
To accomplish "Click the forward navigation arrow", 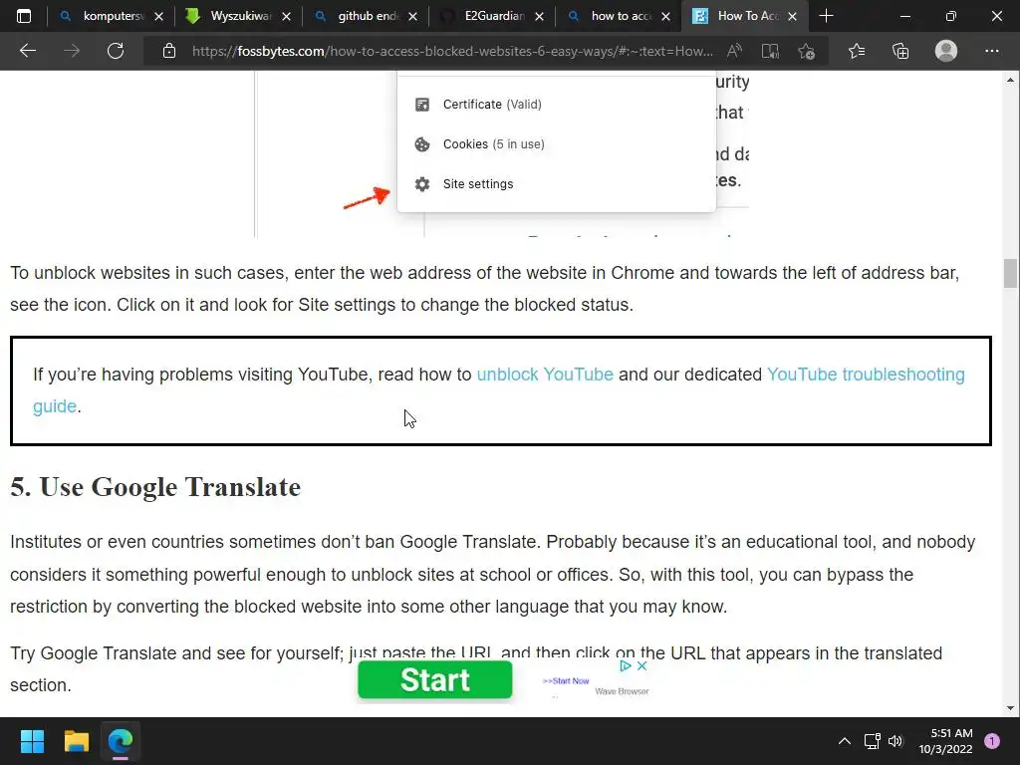I will (72, 51).
